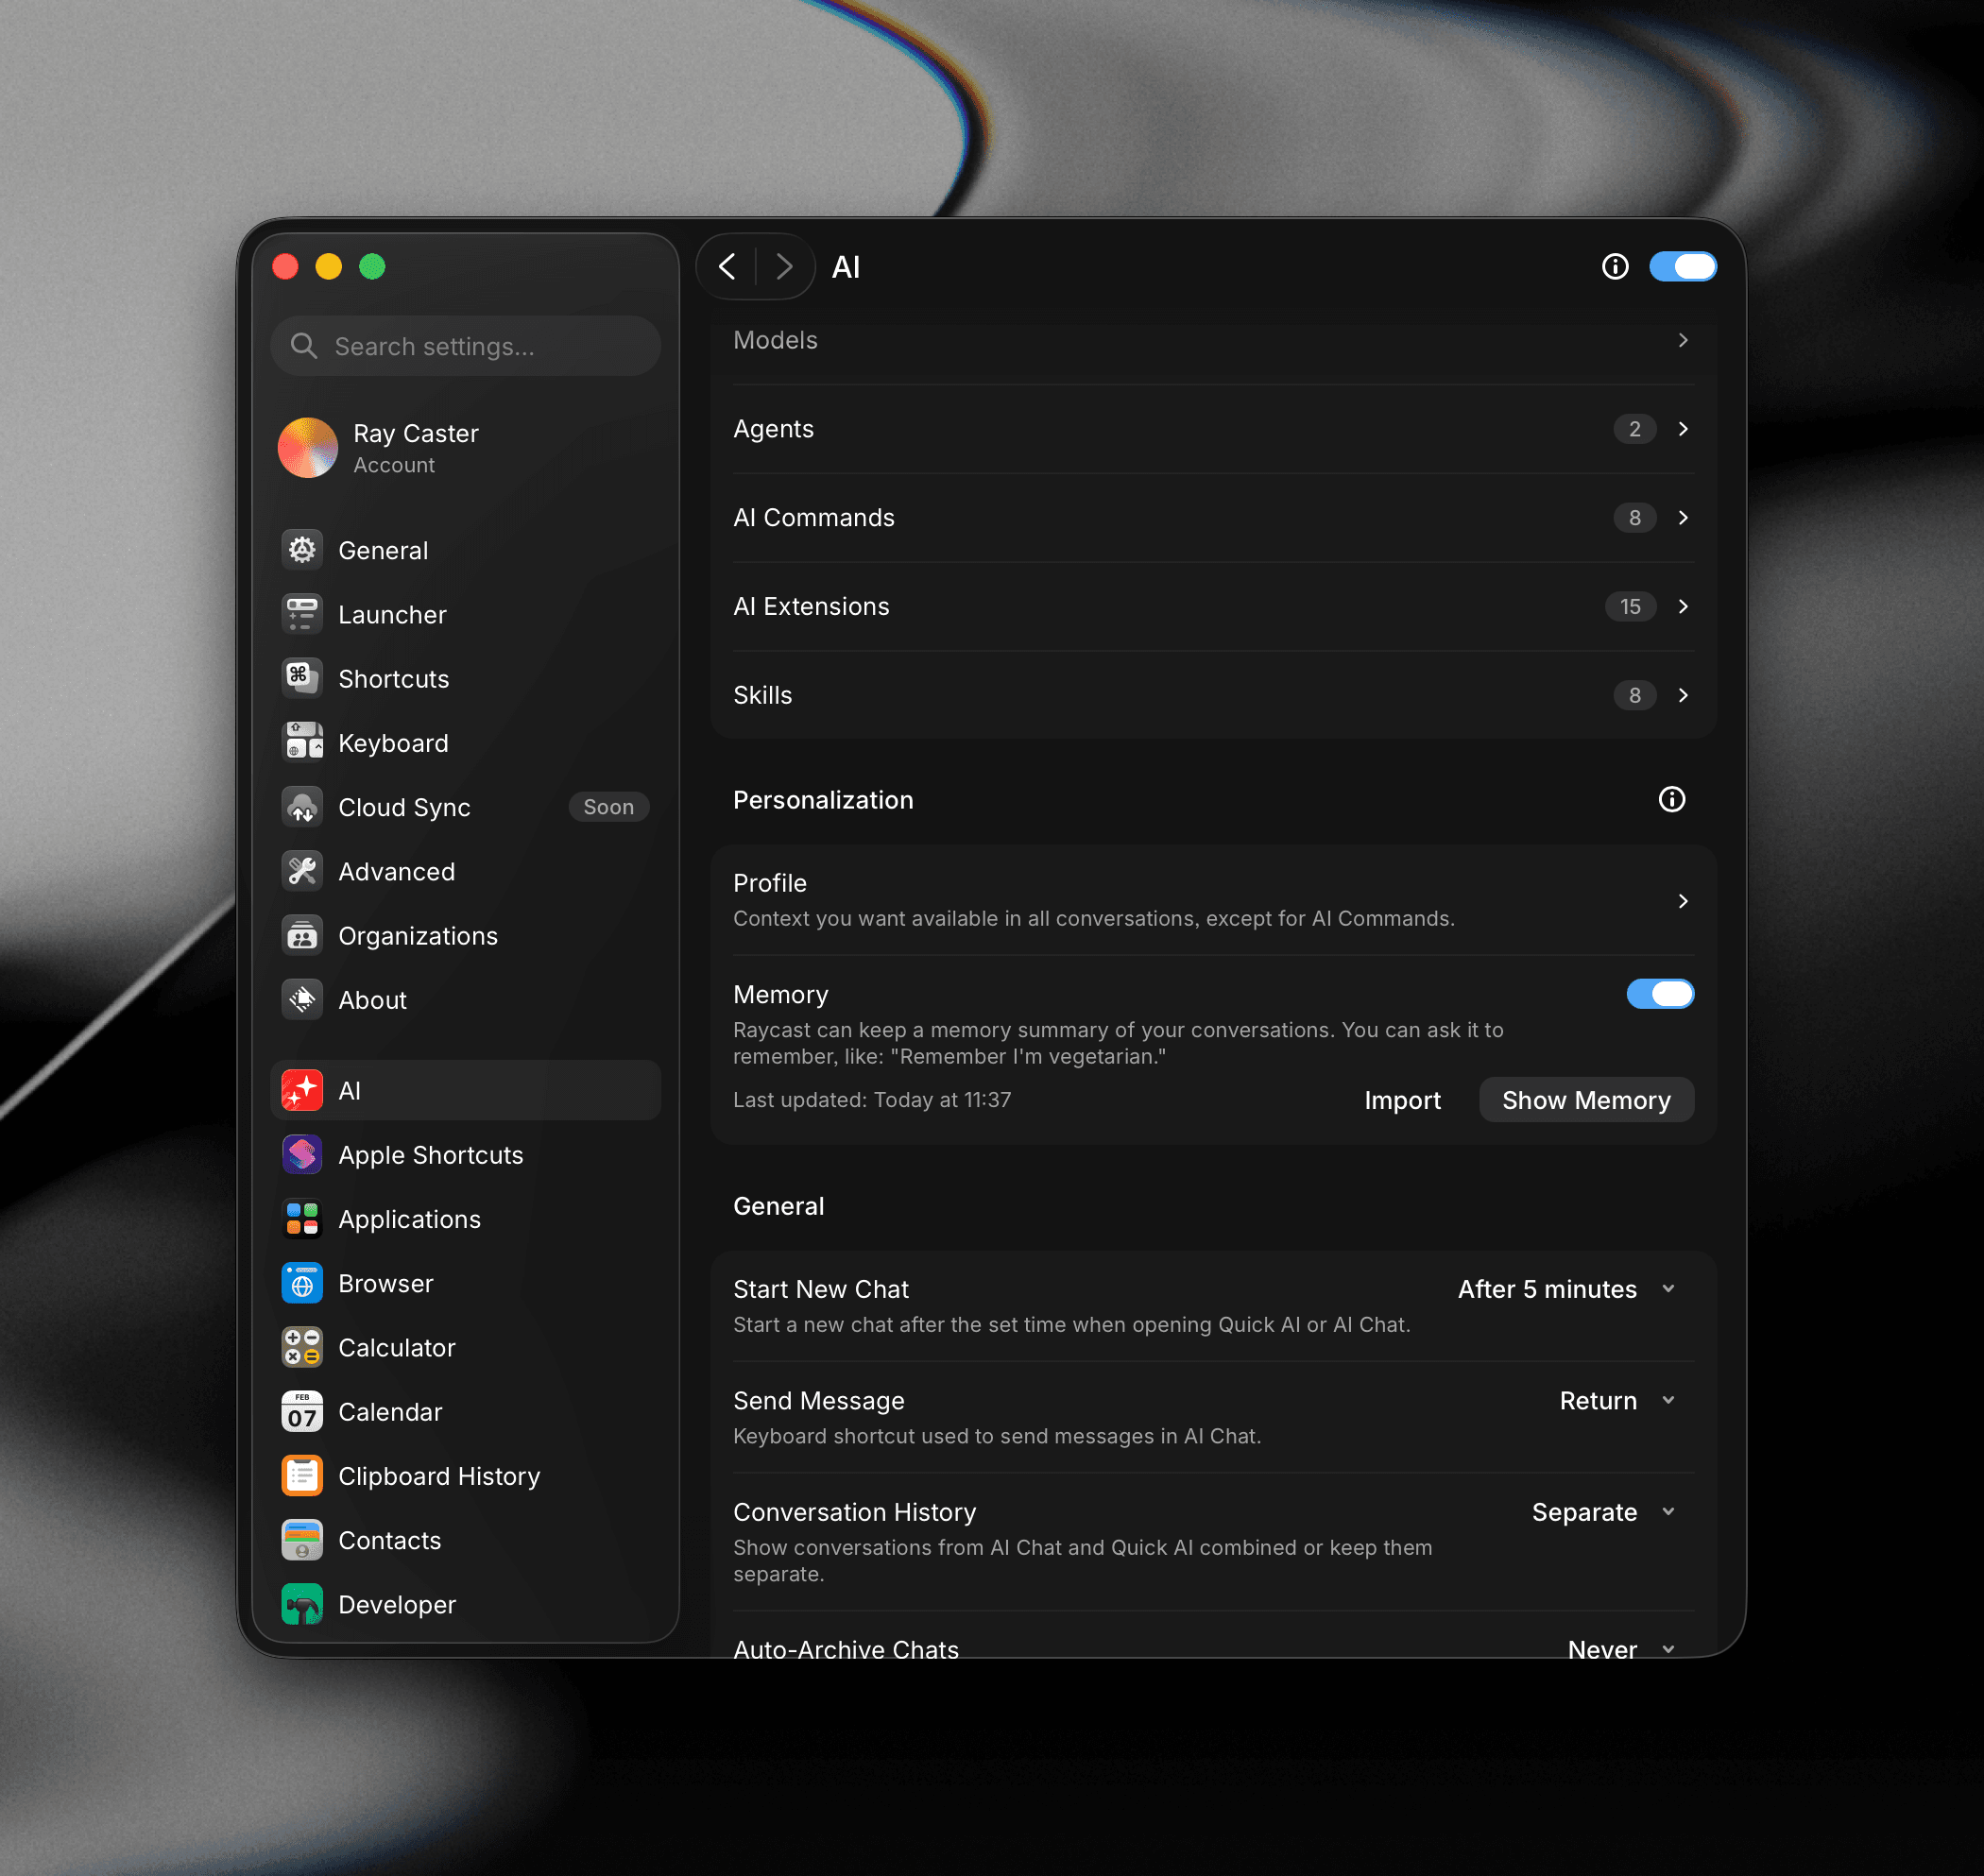Open the Auto-Archive Chats dropdown
Screen dimensions: 1984x1876
click(x=1621, y=1650)
